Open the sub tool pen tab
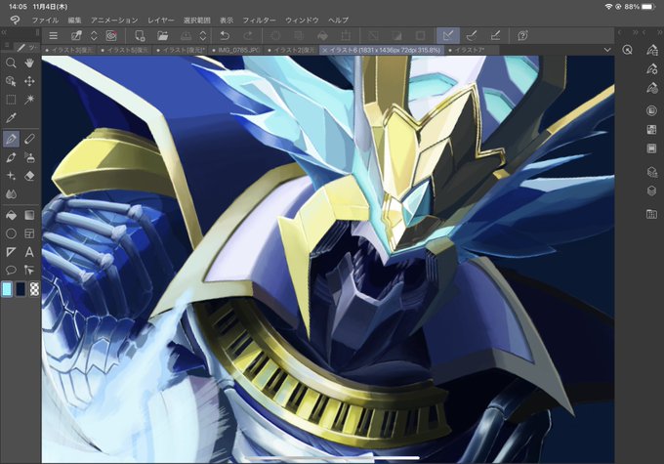Image resolution: width=664 pixels, height=464 pixels. pos(26,47)
